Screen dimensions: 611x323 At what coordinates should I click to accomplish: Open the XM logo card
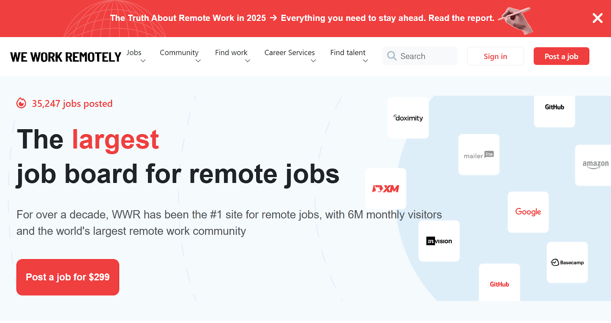coord(386,189)
